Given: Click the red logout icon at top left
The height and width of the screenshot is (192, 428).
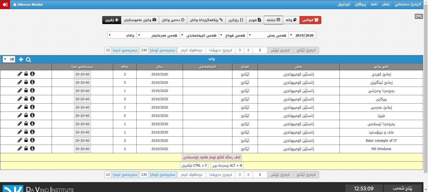Looking at the screenshot, I should (5, 5).
